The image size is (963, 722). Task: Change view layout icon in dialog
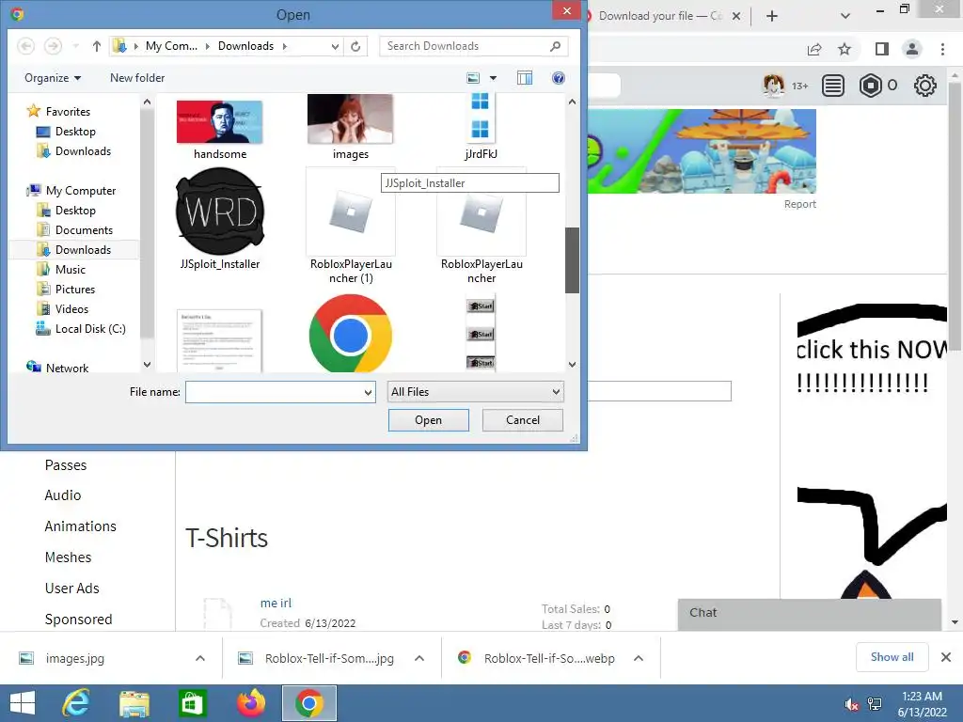(473, 78)
